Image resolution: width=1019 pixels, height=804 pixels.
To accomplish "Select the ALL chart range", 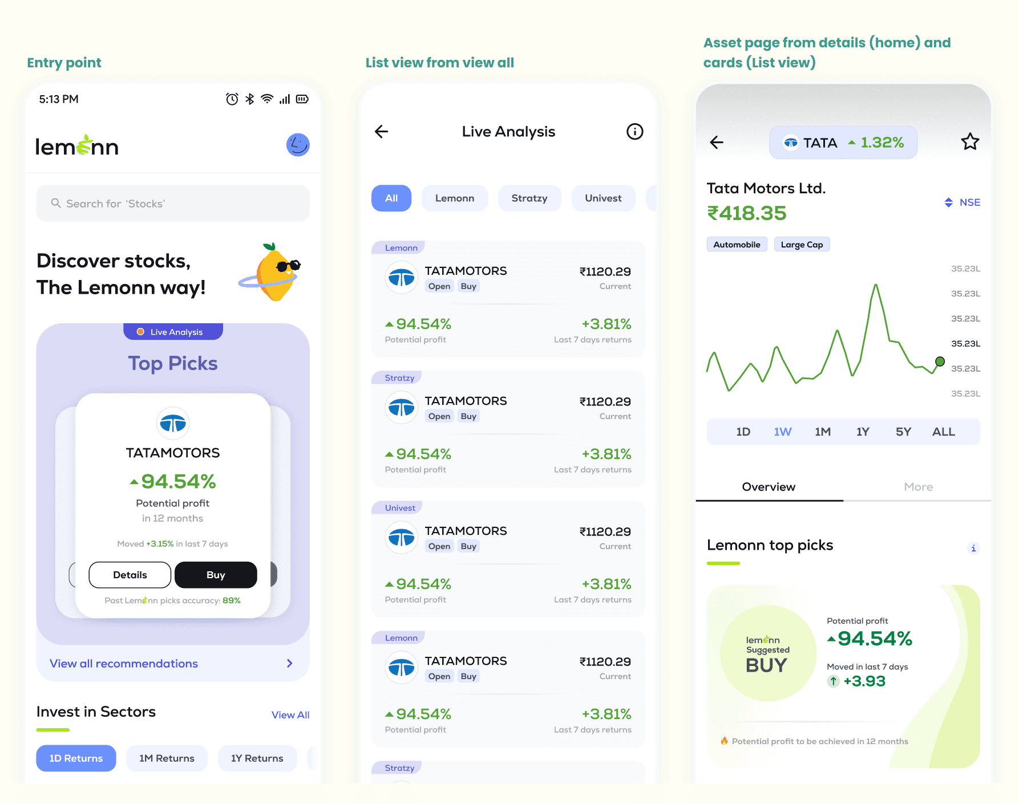I will tap(944, 432).
